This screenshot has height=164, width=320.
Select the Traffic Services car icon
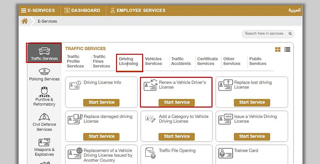coord(44,51)
